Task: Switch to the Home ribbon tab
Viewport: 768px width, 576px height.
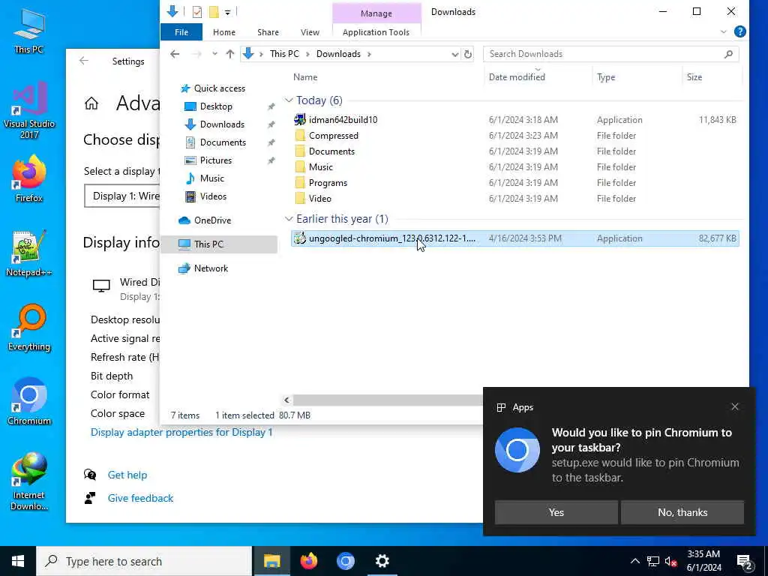Action: (223, 32)
